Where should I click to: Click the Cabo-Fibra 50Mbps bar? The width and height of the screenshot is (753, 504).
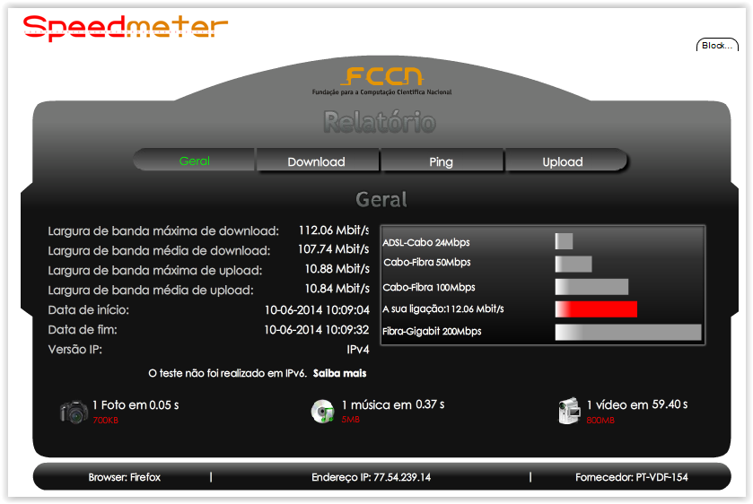click(574, 264)
